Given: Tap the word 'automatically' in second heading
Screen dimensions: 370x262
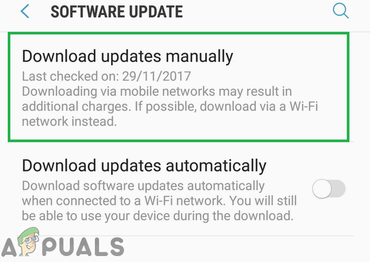Looking at the screenshot, I should pyautogui.click(x=216, y=166).
